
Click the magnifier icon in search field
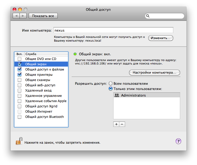148,16
